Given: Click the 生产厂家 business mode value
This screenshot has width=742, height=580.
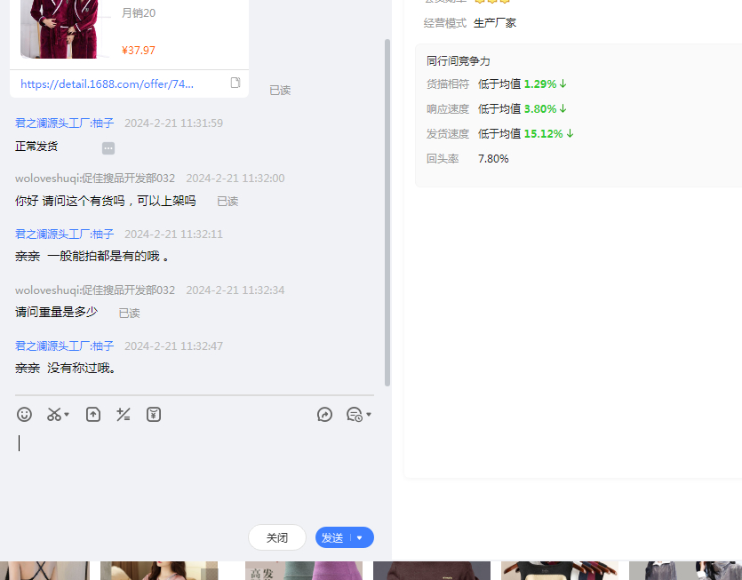Looking at the screenshot, I should point(495,23).
